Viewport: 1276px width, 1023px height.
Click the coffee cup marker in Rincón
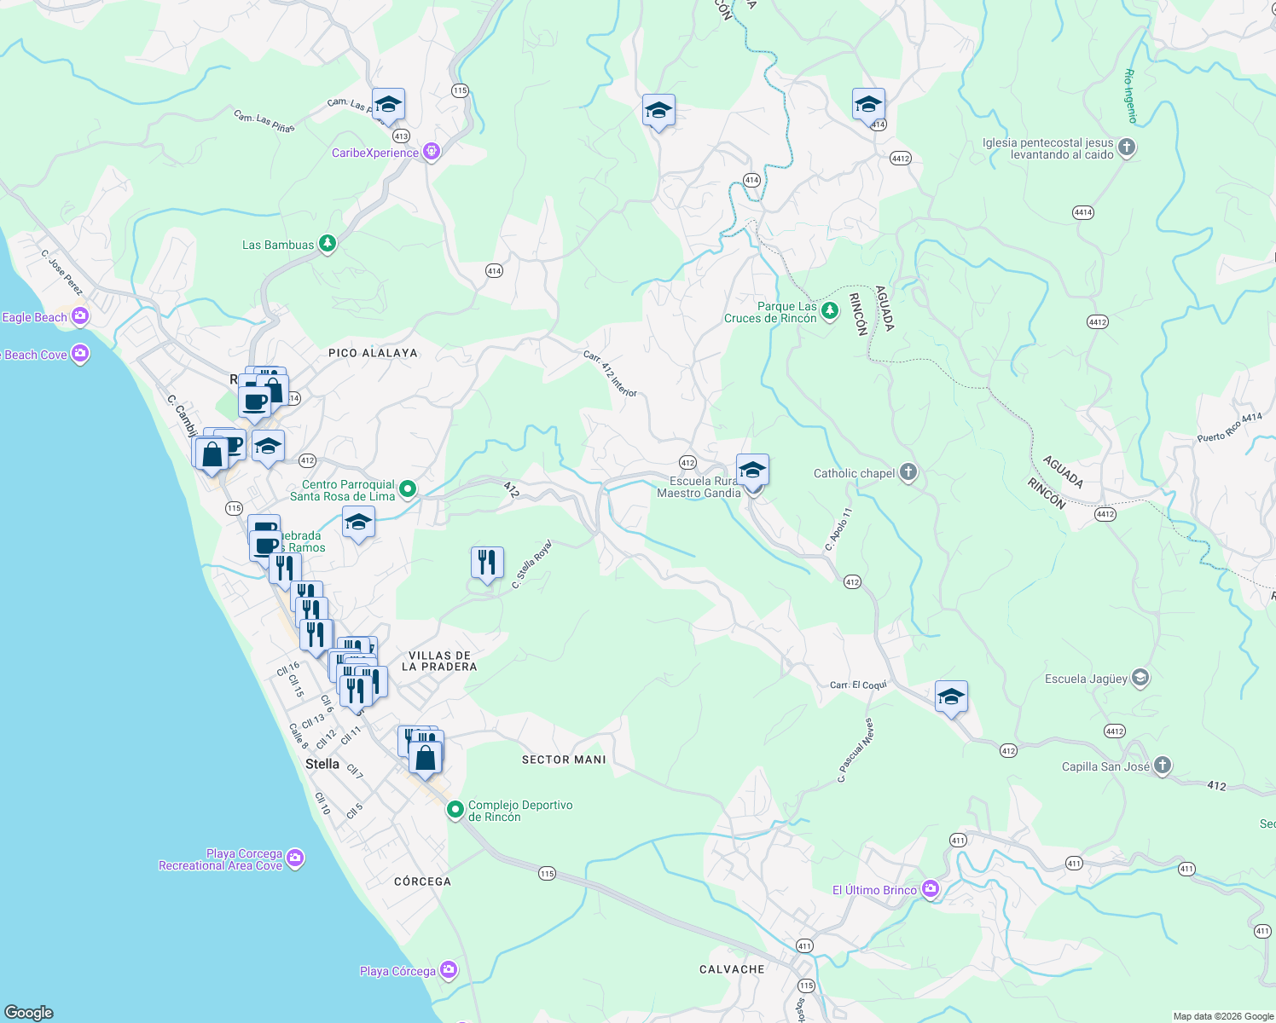(253, 402)
